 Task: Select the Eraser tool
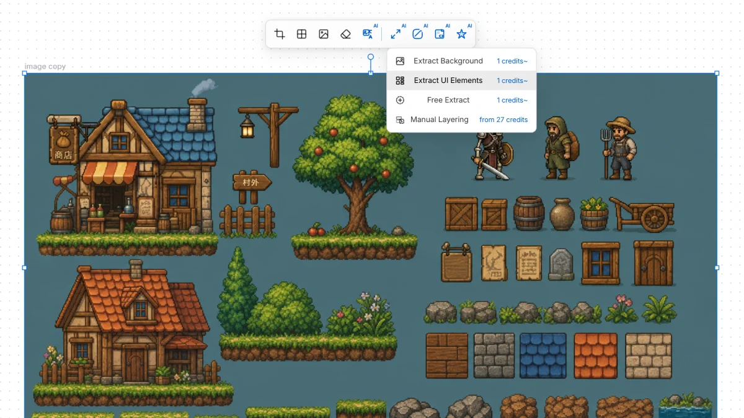pos(346,34)
